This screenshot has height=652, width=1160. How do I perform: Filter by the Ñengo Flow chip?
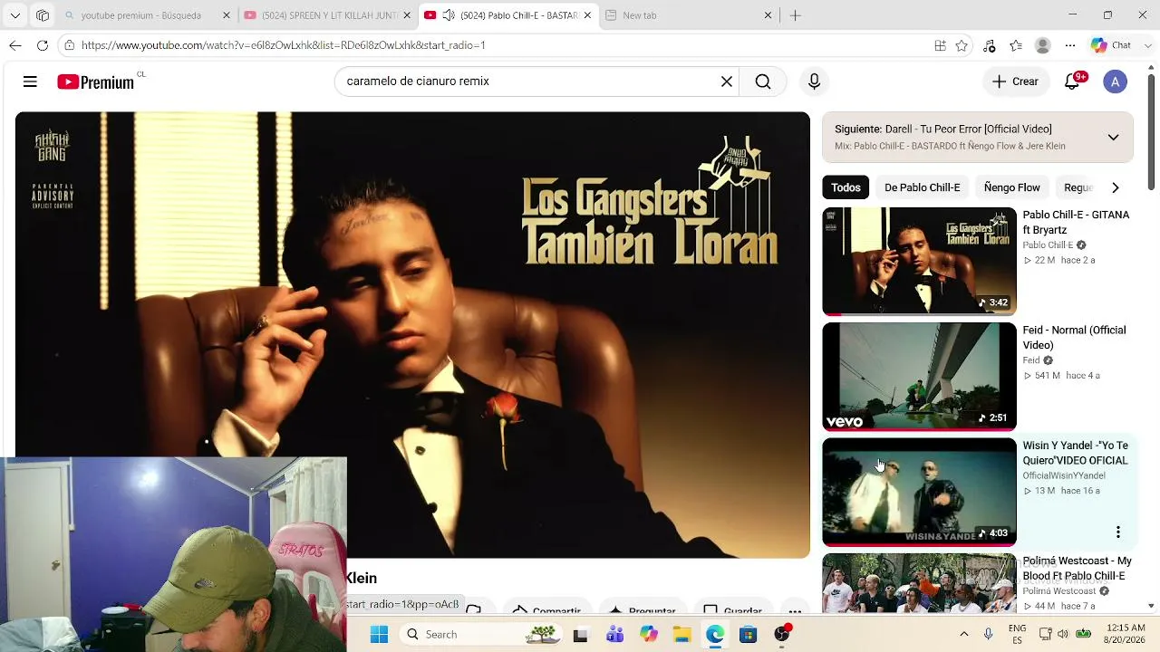click(x=1011, y=187)
